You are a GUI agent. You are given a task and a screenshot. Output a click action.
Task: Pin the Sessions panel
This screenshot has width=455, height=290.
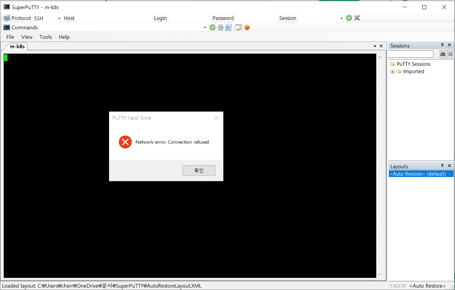point(443,45)
